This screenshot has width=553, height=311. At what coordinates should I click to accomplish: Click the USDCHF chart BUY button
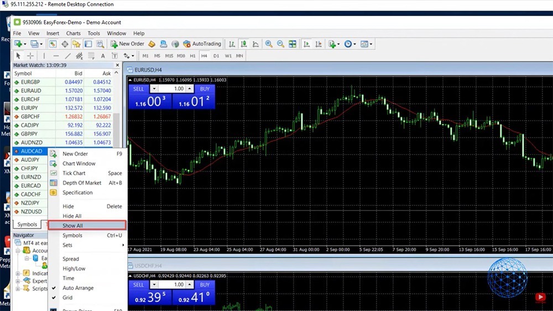point(205,284)
